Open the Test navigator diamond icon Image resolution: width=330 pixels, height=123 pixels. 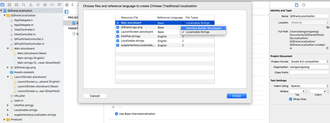tap(38, 5)
